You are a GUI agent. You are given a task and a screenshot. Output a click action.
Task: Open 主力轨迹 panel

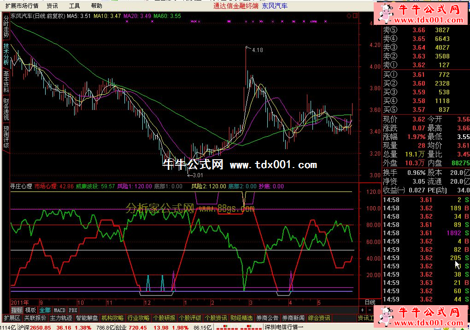[x=61, y=318]
